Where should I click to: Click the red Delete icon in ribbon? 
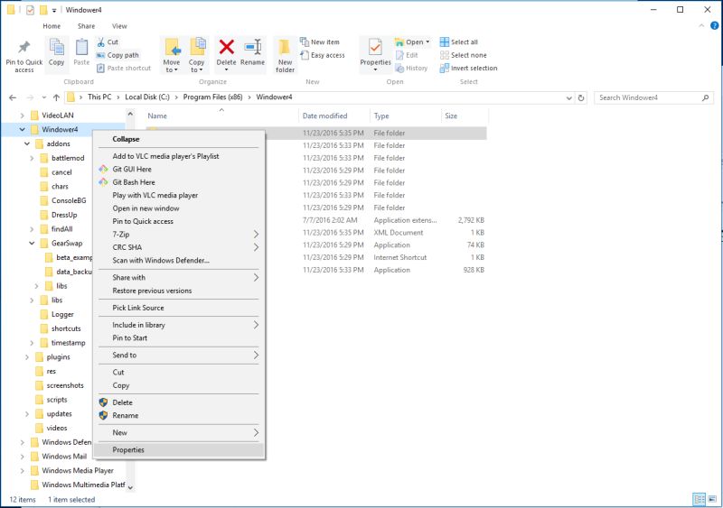coord(227,47)
